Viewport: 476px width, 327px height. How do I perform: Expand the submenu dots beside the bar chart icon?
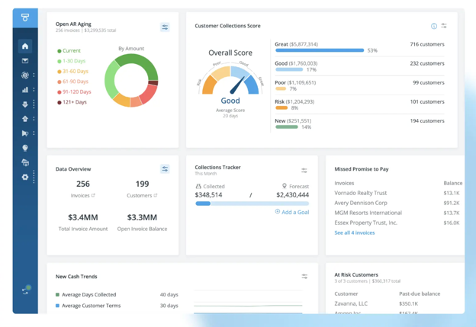tap(34, 90)
